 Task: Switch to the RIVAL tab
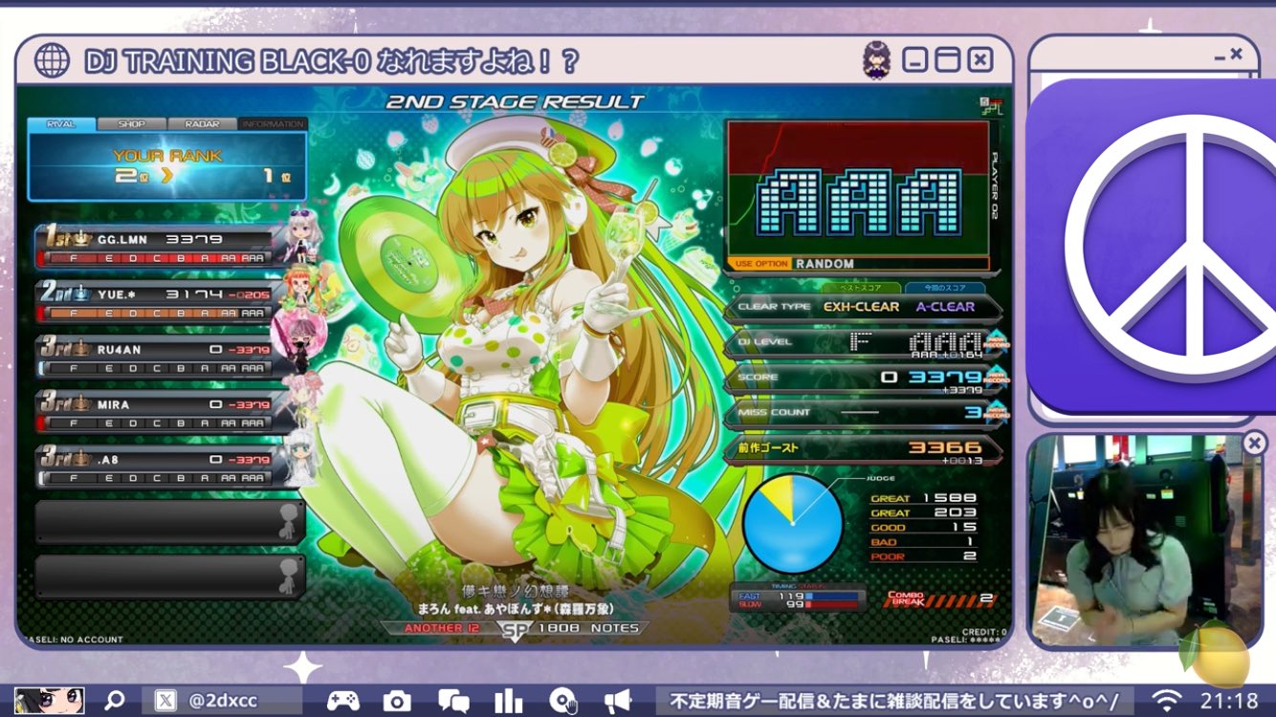point(61,124)
